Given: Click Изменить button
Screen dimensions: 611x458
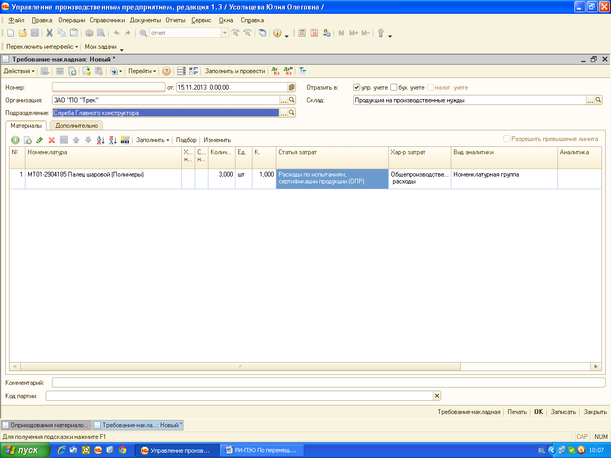Looking at the screenshot, I should (x=217, y=140).
